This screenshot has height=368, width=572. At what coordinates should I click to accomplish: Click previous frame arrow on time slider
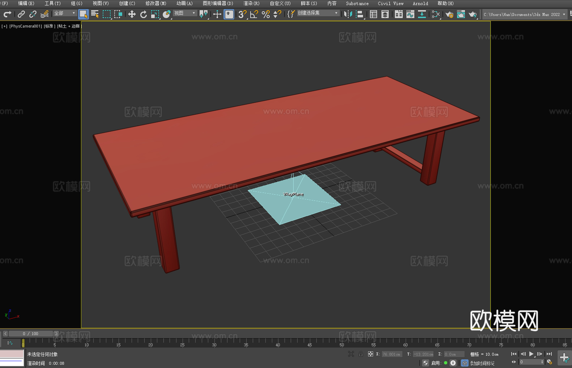click(x=5, y=334)
